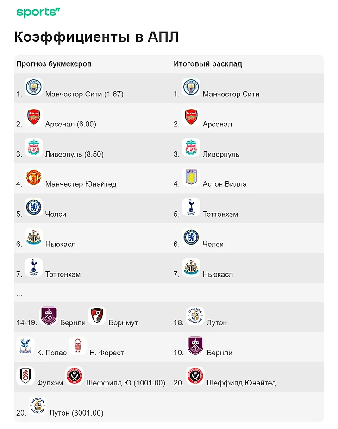
Task: Click the Fulham crest
Action: [x=25, y=376]
